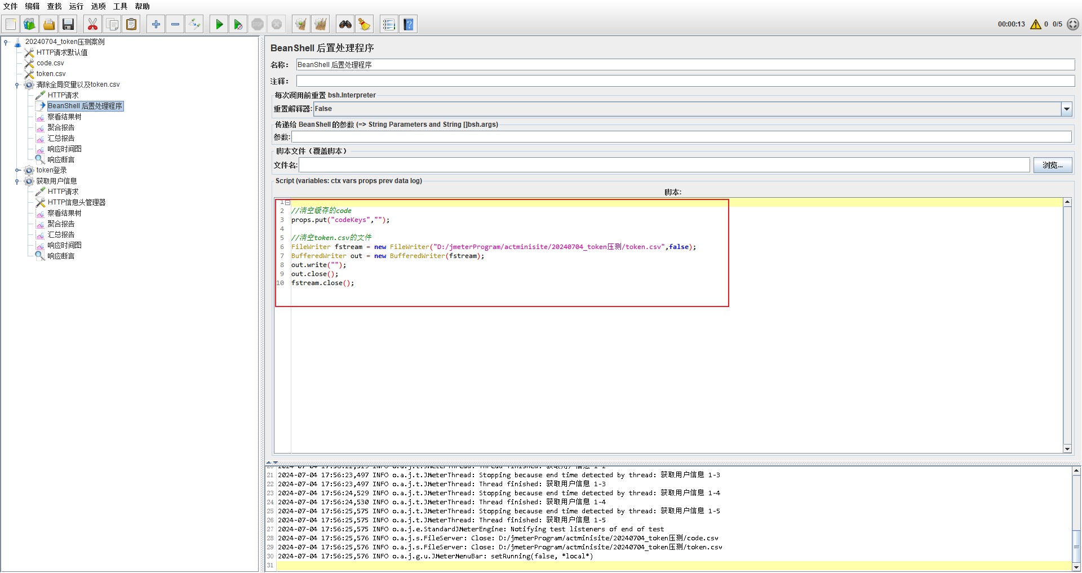Click the Search binoculars icon

pos(345,24)
